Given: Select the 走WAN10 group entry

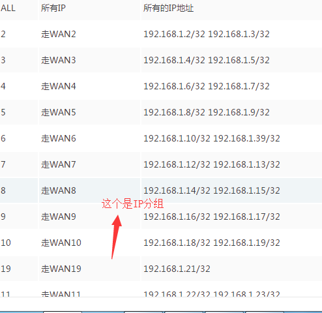Looking at the screenshot, I should pos(161,243).
